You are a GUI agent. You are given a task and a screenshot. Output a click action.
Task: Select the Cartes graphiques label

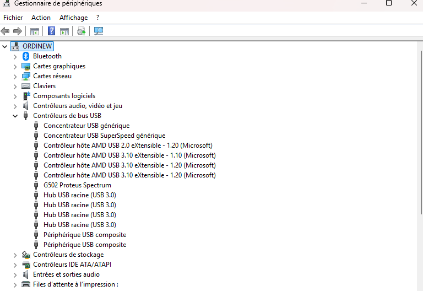tap(59, 66)
